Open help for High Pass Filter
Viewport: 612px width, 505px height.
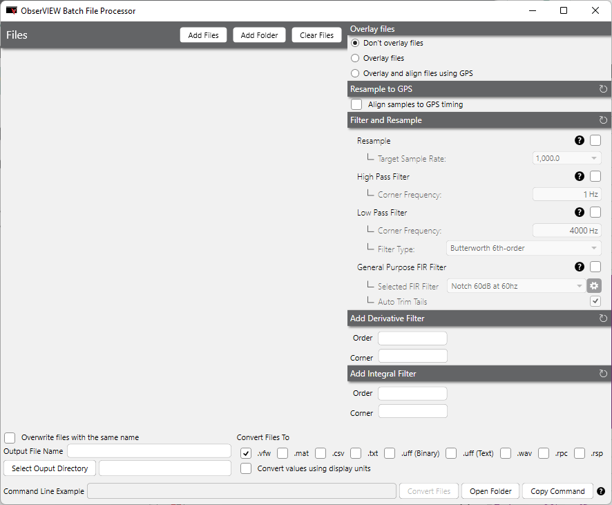click(x=580, y=177)
